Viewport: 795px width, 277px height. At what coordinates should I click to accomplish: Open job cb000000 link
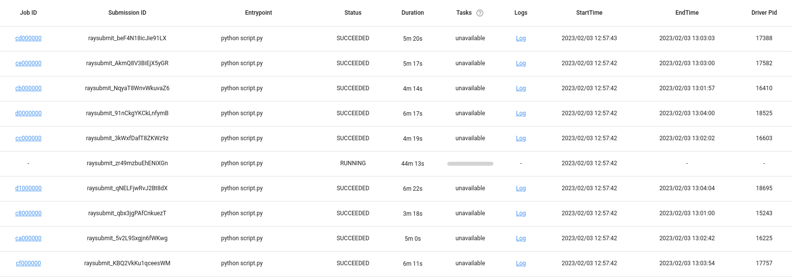click(28, 88)
